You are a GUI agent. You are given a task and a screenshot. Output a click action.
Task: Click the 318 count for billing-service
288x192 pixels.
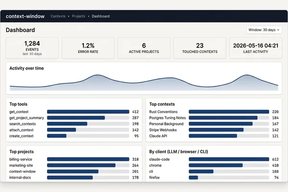pyautogui.click(x=135, y=159)
